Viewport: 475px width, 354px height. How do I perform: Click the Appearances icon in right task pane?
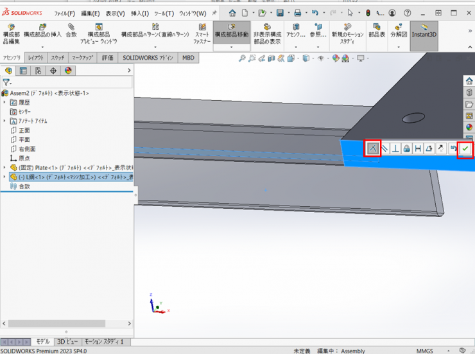pyautogui.click(x=469, y=127)
